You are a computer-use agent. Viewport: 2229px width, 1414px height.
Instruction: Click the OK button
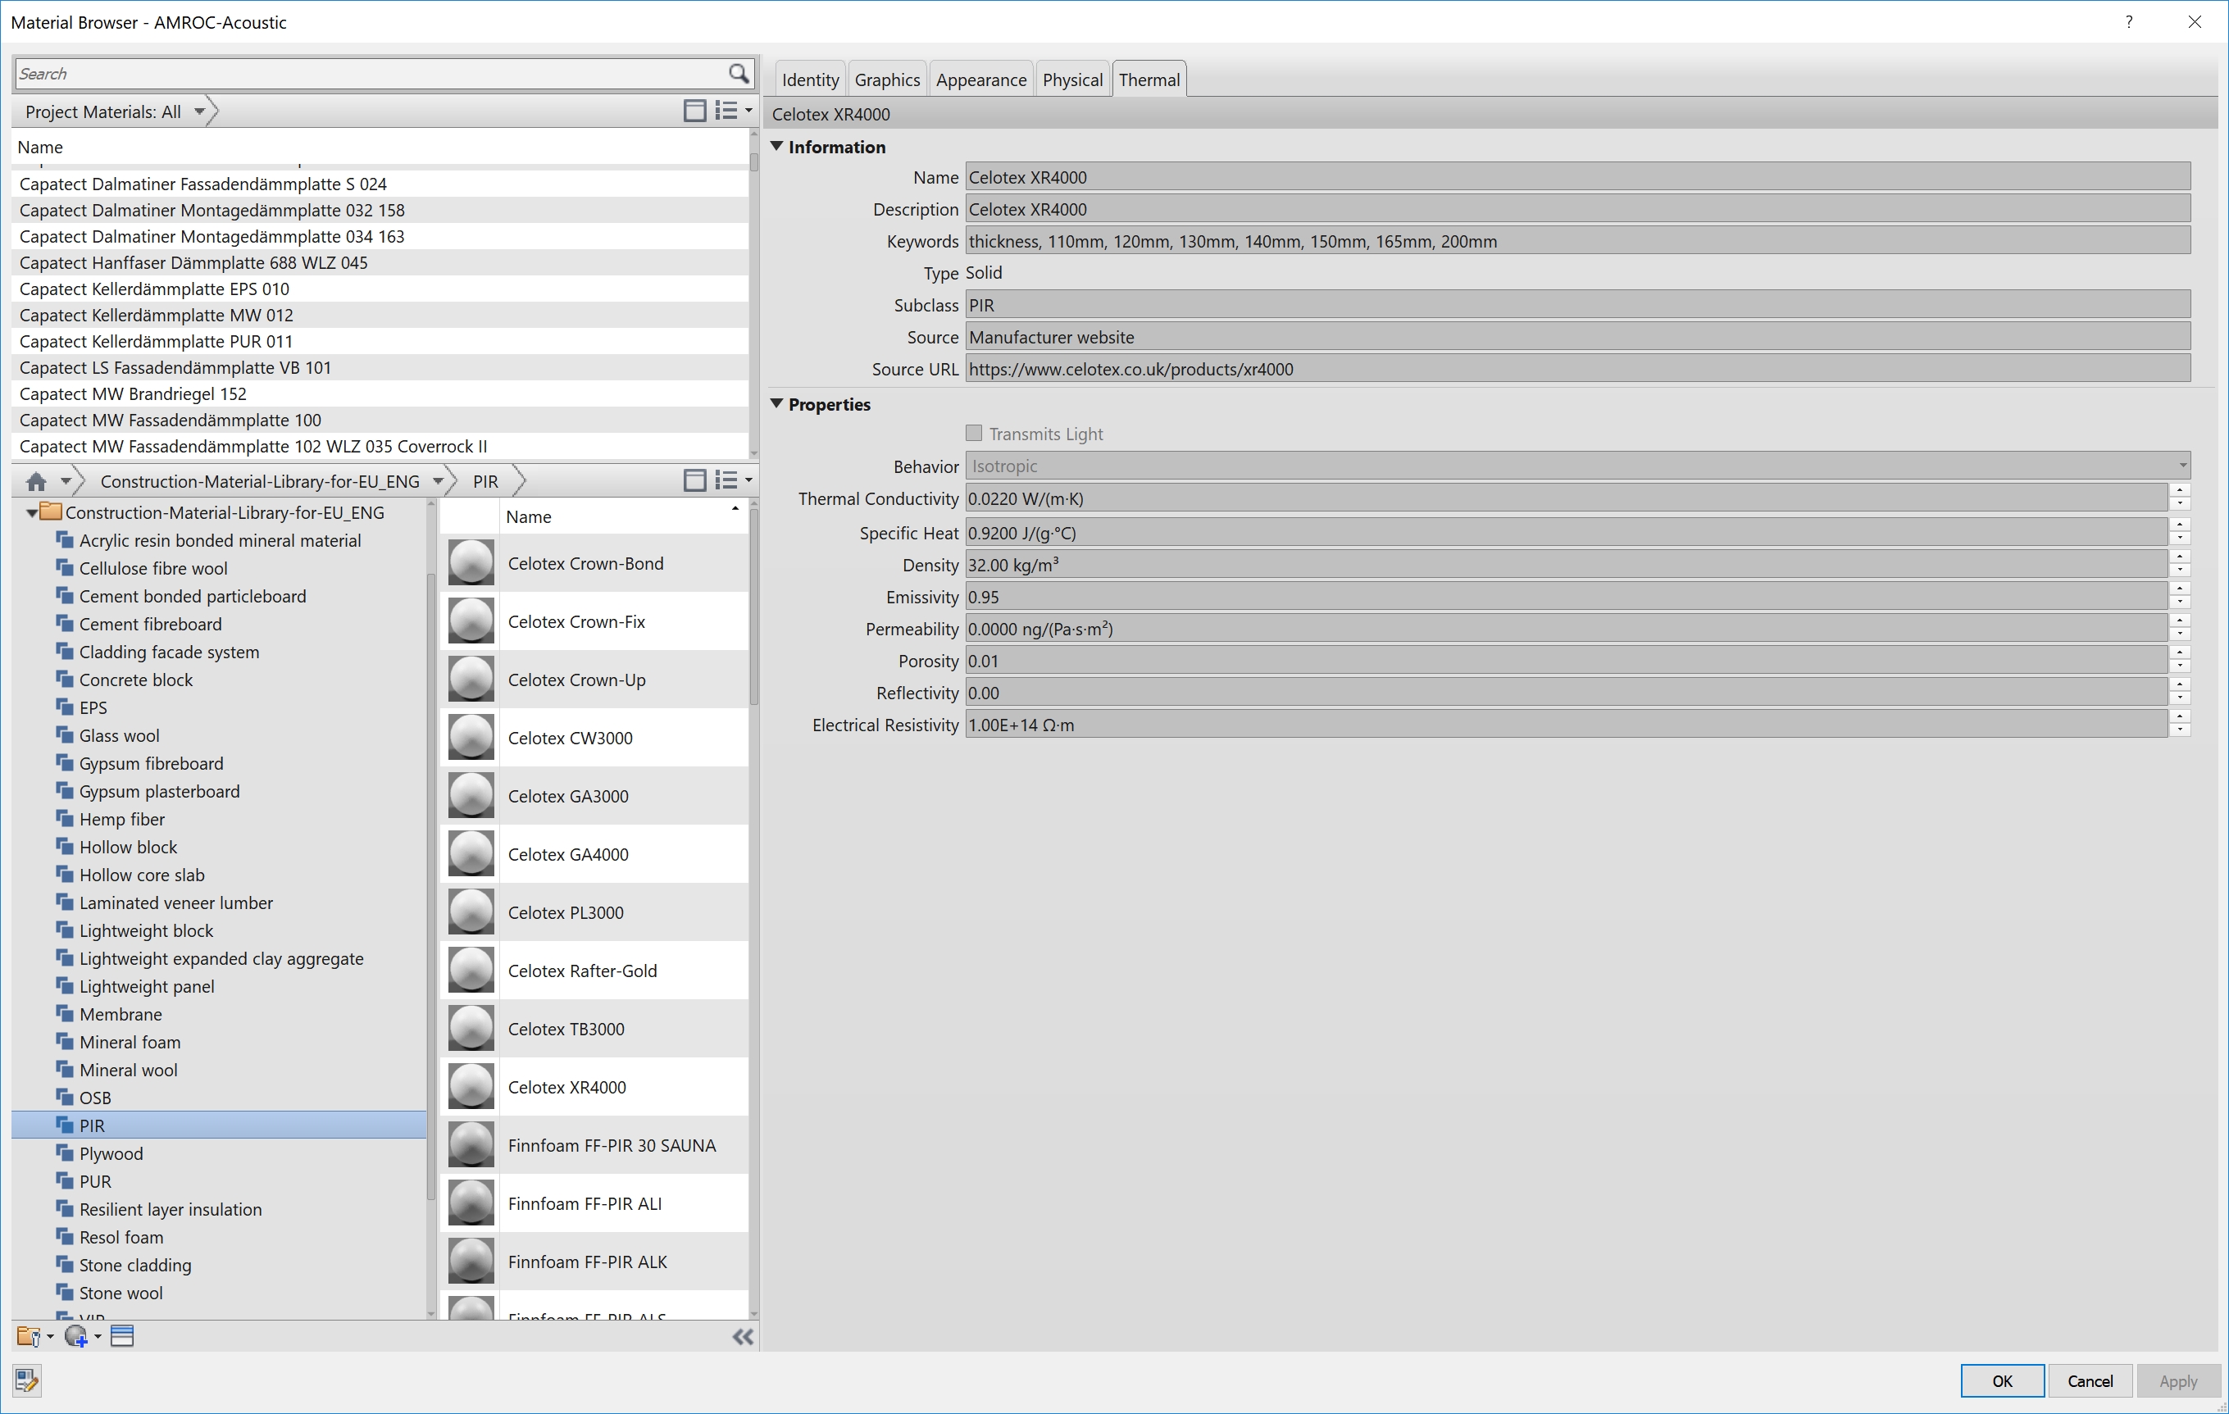[x=2001, y=1380]
